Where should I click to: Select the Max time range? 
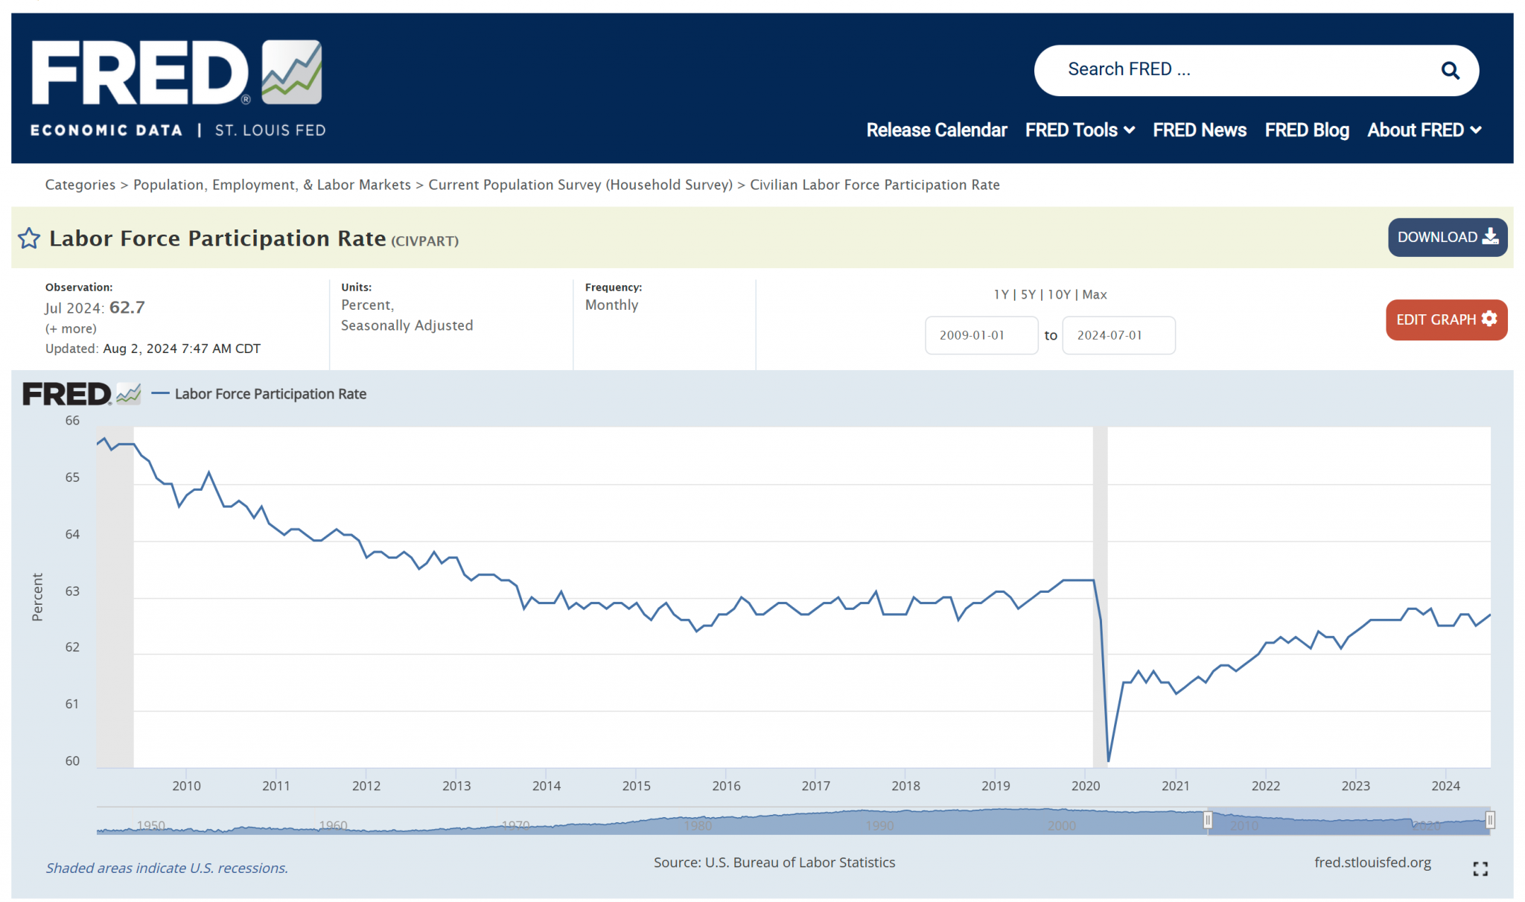[1094, 294]
